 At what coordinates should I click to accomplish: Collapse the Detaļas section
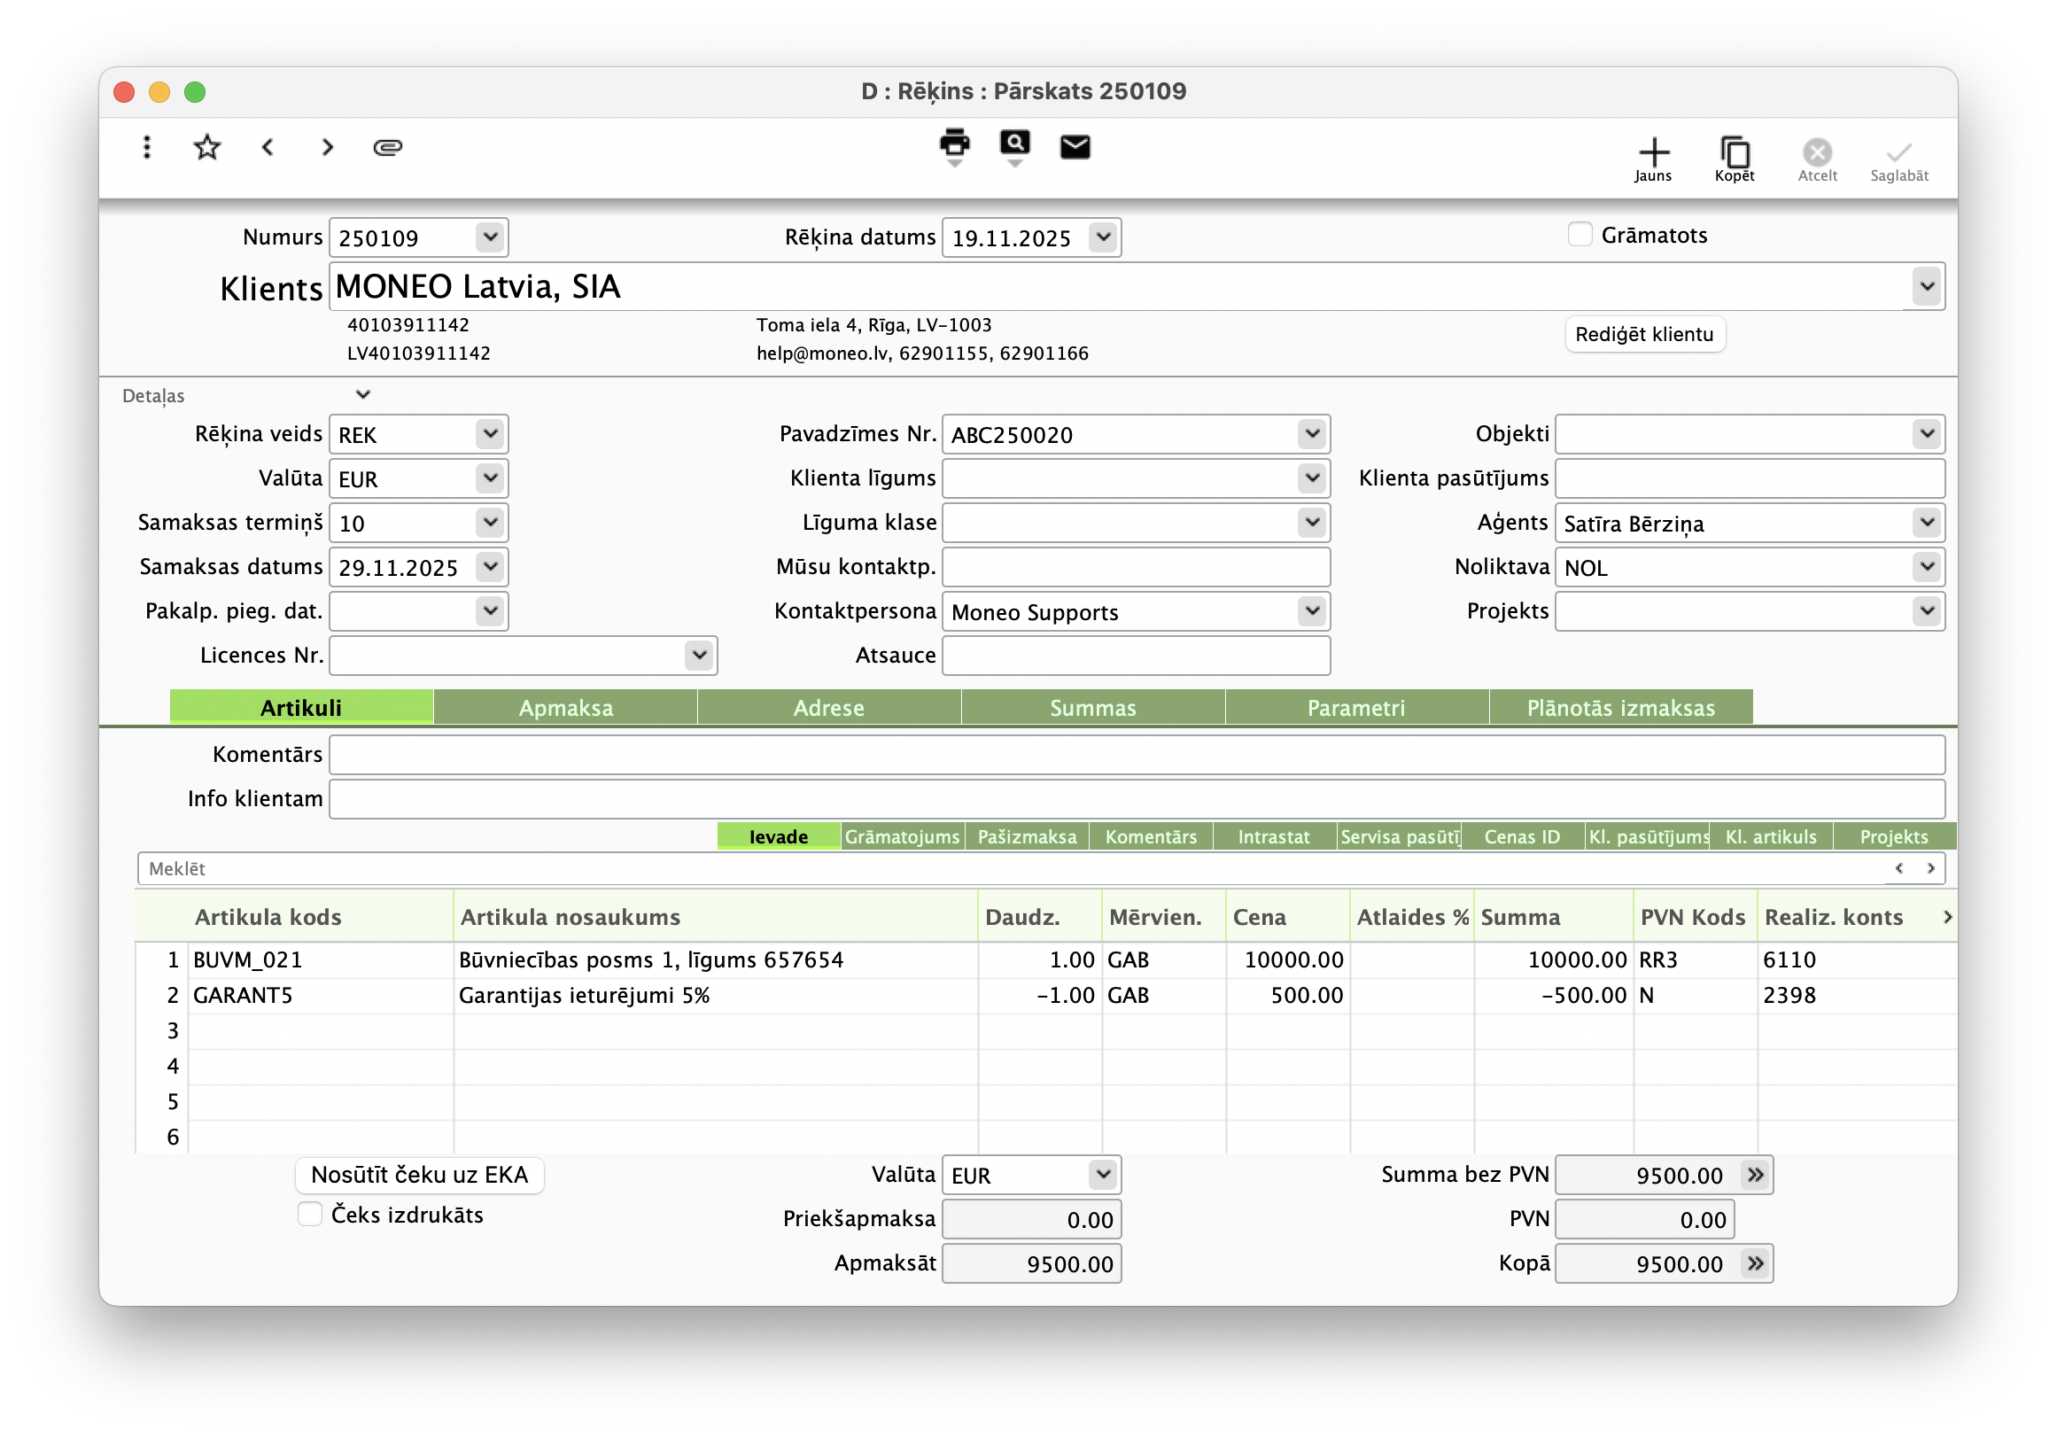362,394
